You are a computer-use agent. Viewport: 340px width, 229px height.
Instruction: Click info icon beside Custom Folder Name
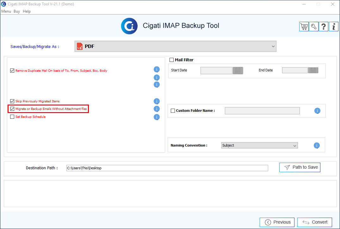317,111
